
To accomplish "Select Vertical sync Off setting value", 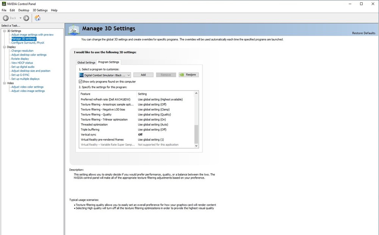I will pos(140,135).
